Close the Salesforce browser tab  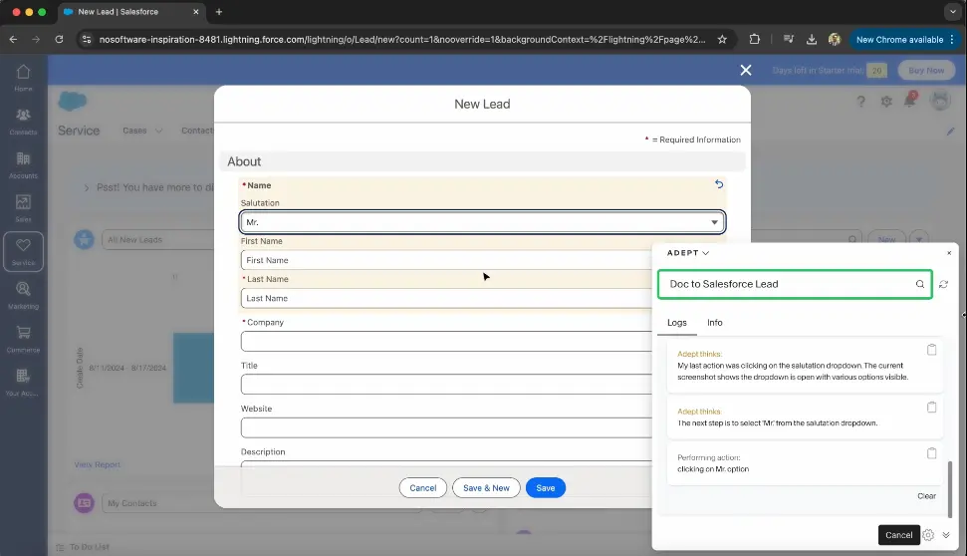point(196,12)
